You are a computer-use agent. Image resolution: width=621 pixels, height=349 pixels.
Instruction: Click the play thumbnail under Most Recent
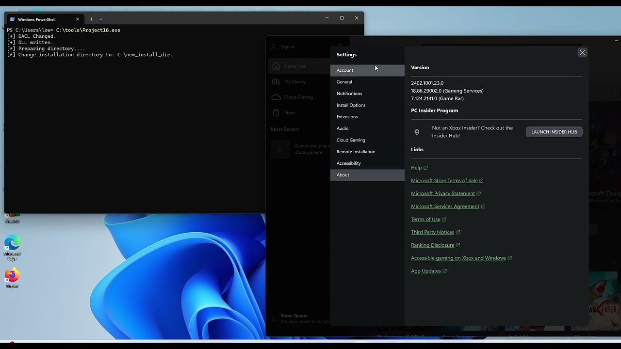point(280,149)
